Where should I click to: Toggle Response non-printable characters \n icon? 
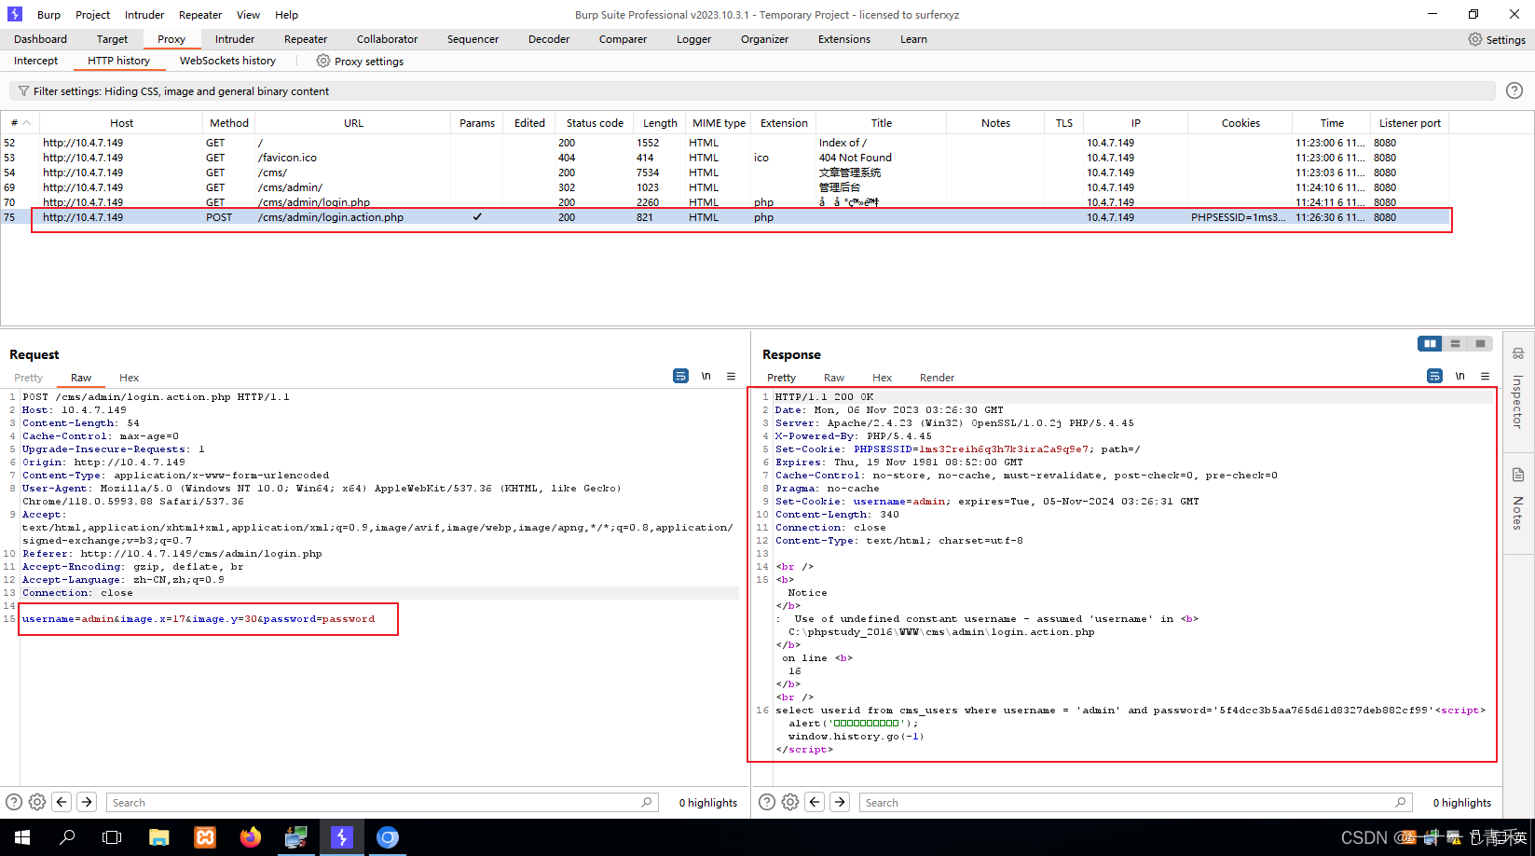(1460, 376)
